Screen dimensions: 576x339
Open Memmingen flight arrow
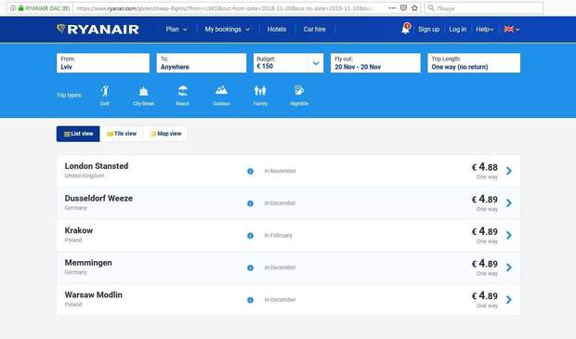click(x=509, y=267)
